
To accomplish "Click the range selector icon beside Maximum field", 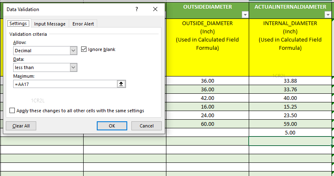I will pyautogui.click(x=121, y=84).
